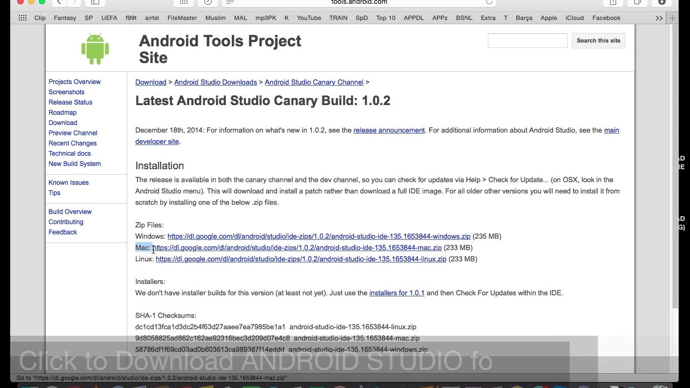Open the main developer site link

coord(611,130)
